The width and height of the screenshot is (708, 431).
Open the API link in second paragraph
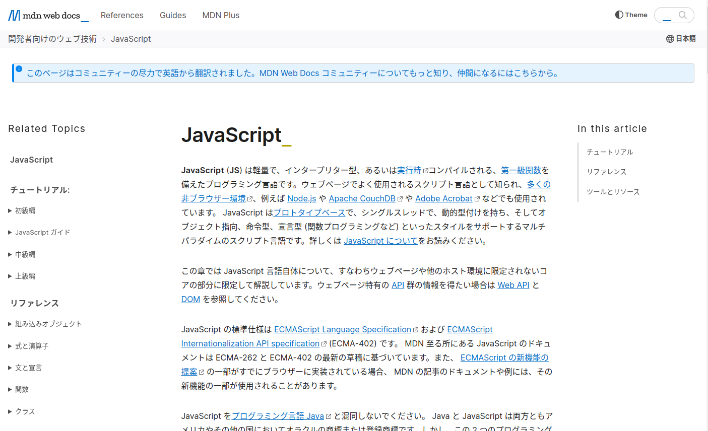pyautogui.click(x=398, y=285)
